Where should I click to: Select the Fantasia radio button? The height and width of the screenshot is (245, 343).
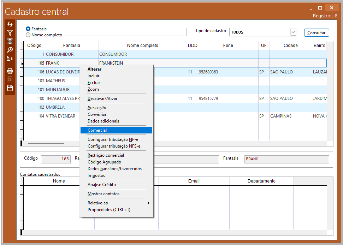[28, 29]
